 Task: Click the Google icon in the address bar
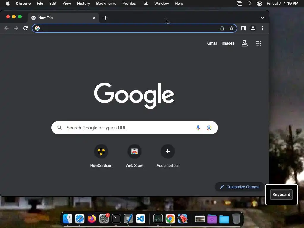click(37, 28)
